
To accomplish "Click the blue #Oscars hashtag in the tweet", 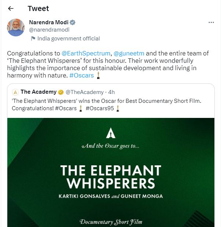I will point(81,75).
